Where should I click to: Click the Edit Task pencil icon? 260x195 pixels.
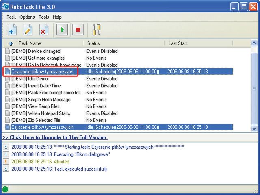pos(28,30)
